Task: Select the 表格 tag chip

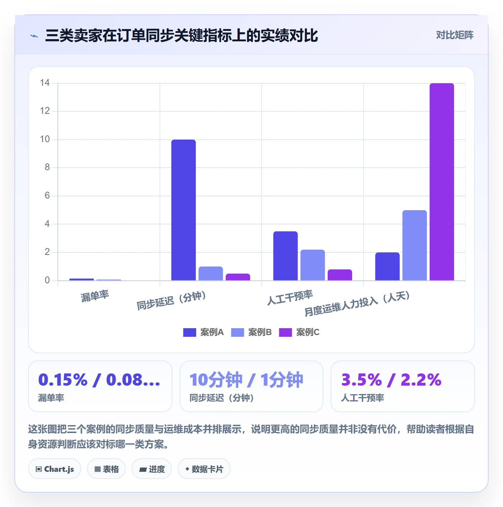Action: [x=106, y=469]
